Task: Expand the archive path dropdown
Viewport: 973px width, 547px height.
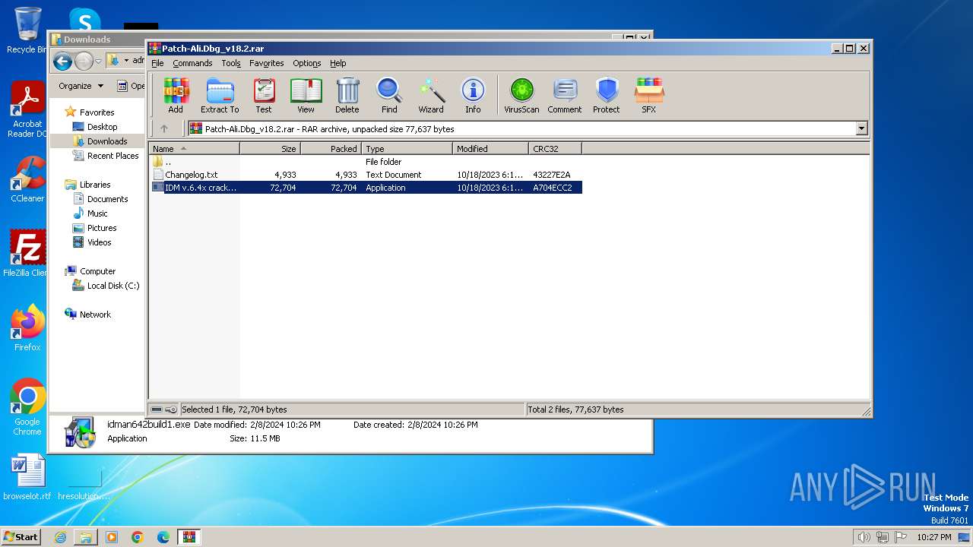Action: tap(861, 128)
